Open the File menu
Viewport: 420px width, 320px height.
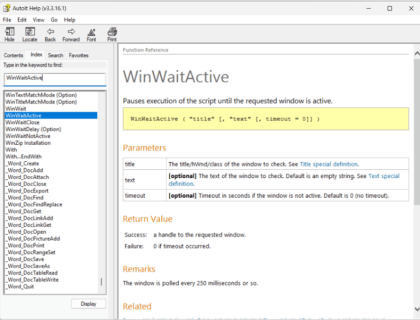click(x=7, y=20)
